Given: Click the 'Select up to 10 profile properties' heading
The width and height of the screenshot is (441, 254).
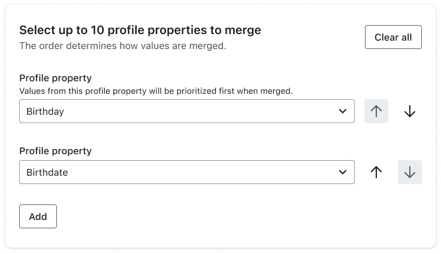Looking at the screenshot, I should (140, 30).
